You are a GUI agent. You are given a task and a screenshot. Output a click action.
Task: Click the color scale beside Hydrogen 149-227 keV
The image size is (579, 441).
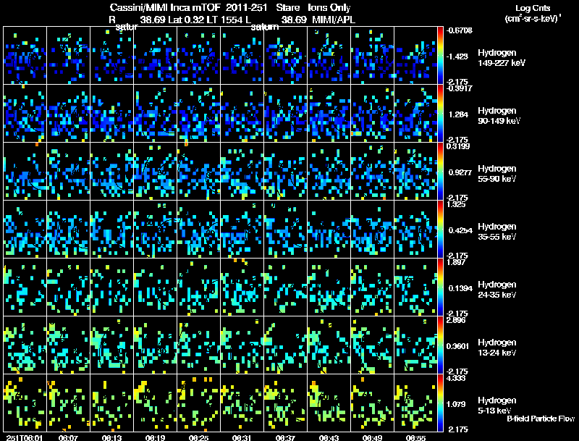pos(440,55)
